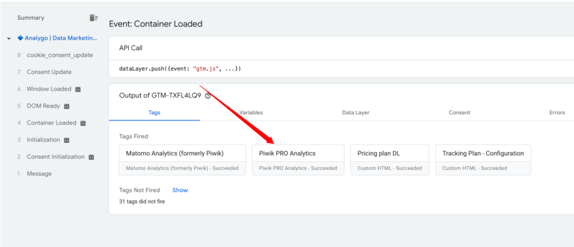
Task: Go to the Summary view
Action: coord(31,18)
